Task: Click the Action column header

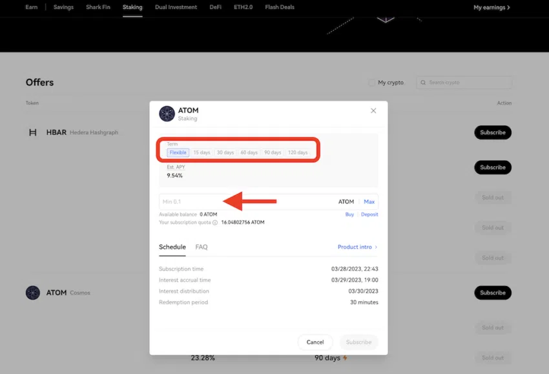Action: point(504,103)
